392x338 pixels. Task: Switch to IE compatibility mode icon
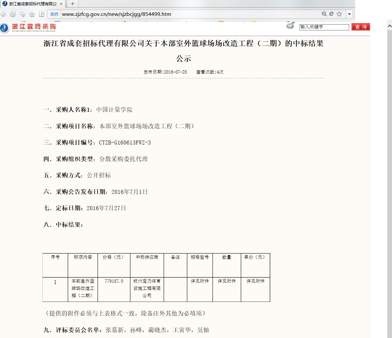point(331,14)
